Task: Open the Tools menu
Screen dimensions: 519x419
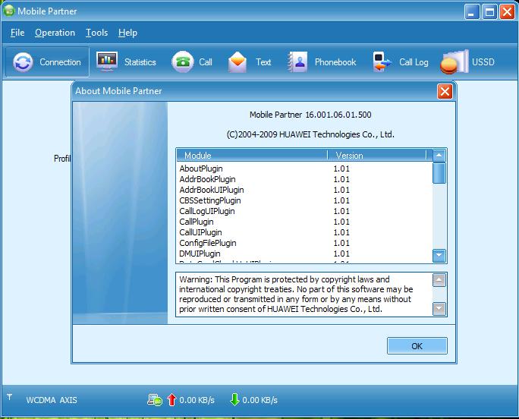Action: coord(96,33)
